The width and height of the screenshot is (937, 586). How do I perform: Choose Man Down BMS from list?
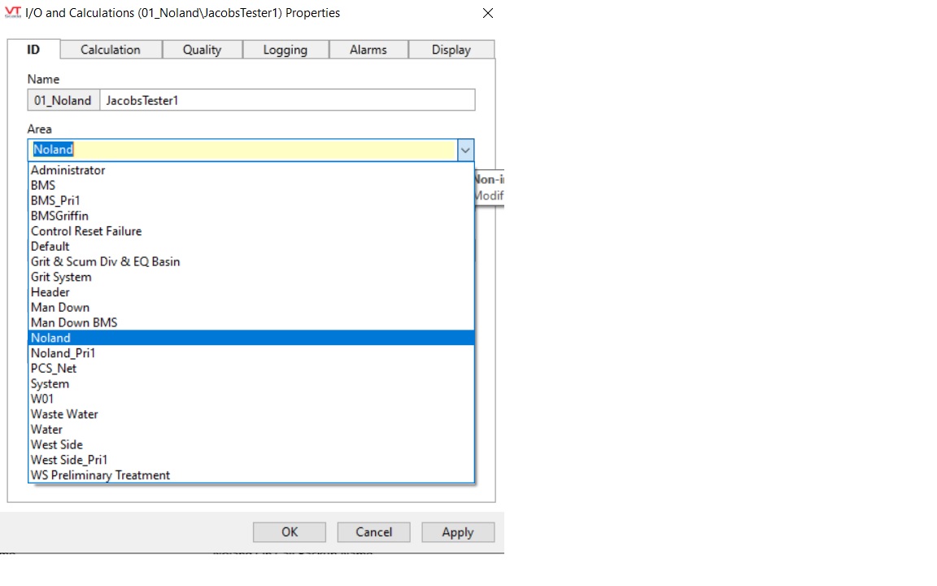74,322
